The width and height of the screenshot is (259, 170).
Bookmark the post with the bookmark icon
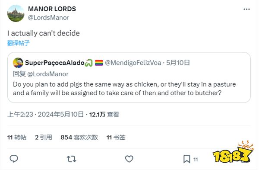(187, 159)
